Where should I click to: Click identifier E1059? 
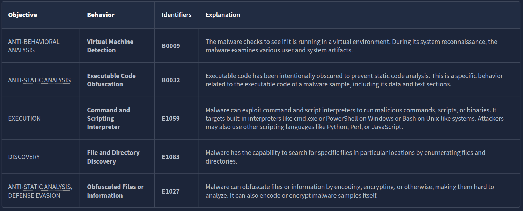click(x=170, y=119)
